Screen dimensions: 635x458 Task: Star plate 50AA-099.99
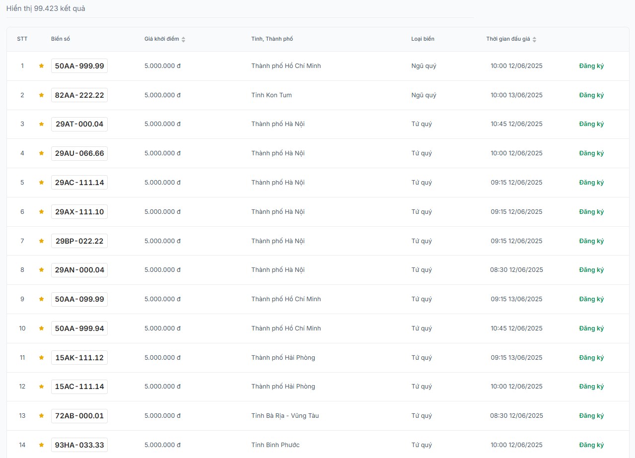pos(42,299)
